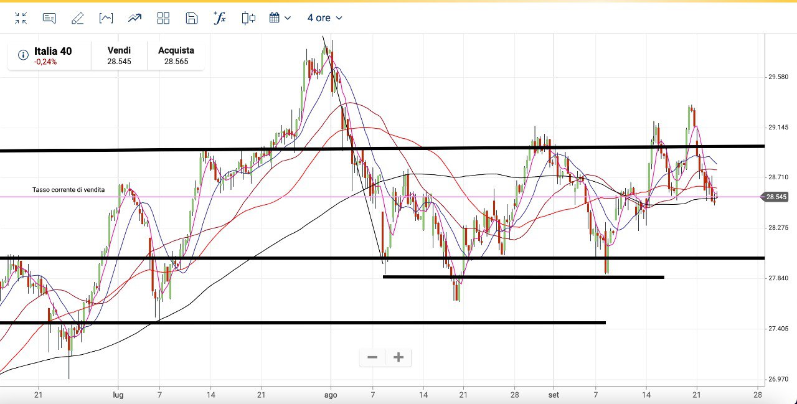
Task: Click the Acquista buy button
Action: click(176, 55)
